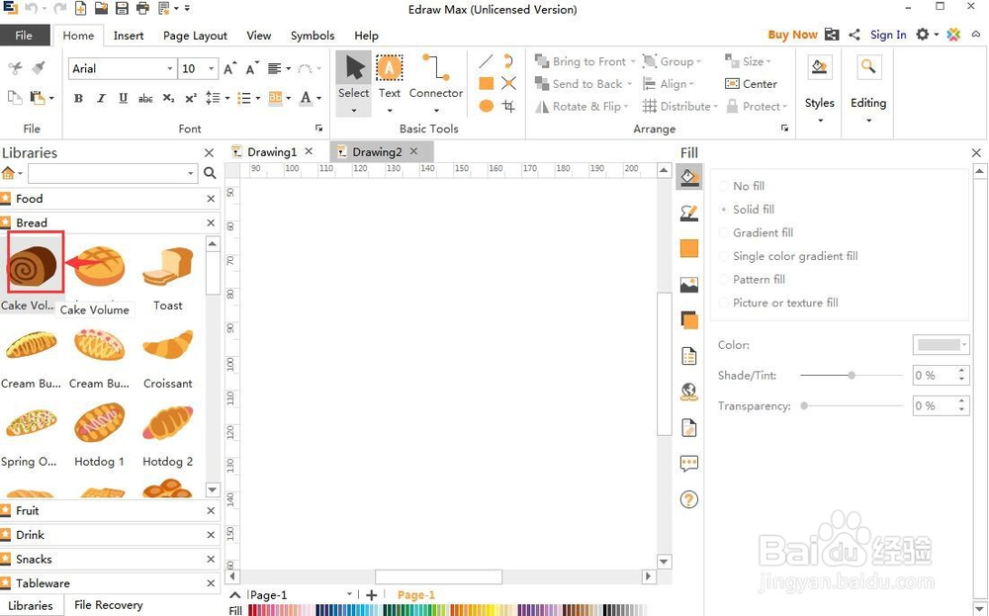This screenshot has height=616, width=989.
Task: Switch to the File Recovery tab
Action: click(109, 605)
